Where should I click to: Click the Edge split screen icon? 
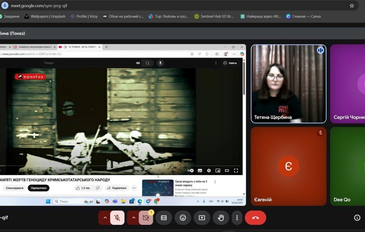pos(192,54)
